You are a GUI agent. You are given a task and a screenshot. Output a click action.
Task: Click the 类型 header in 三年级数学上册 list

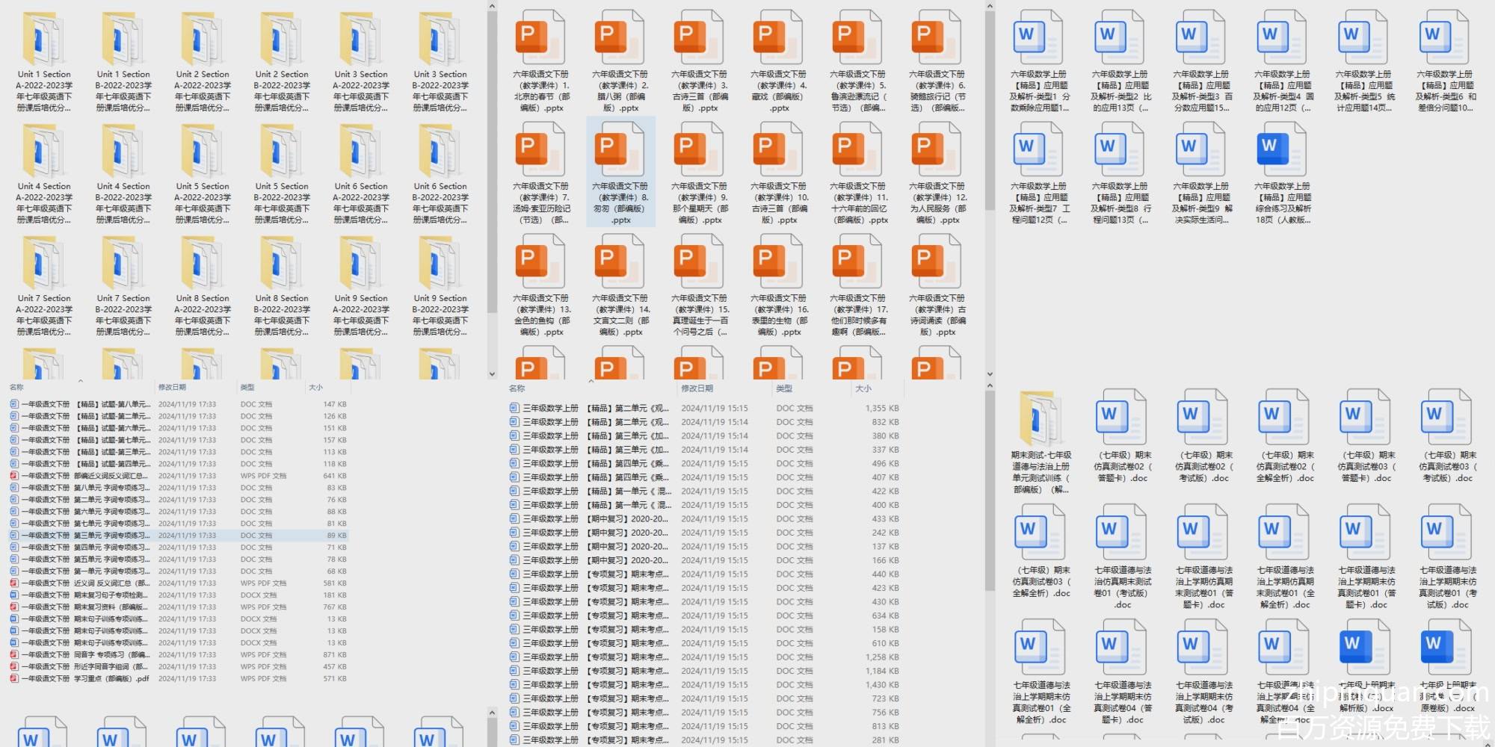(x=784, y=388)
